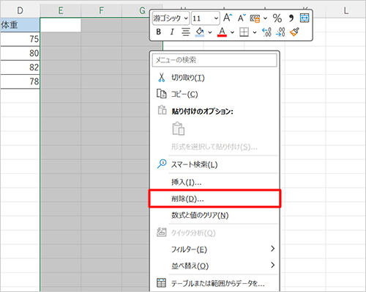366x292 pixels.
Task: Select the format painter brush icon
Action: click(294, 32)
